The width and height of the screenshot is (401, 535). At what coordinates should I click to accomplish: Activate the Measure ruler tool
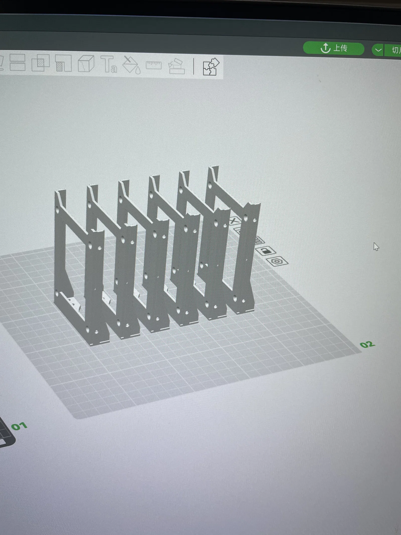154,65
